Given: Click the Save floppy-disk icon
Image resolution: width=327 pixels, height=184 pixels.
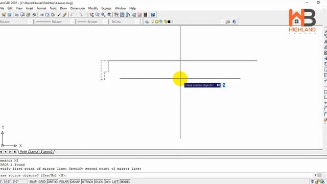Looking at the screenshot, I should (x=9, y=15).
